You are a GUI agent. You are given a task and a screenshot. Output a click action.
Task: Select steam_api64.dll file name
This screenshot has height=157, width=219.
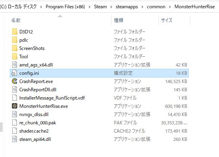35,139
